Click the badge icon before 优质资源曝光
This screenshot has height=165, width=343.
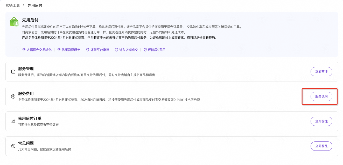point(58,50)
